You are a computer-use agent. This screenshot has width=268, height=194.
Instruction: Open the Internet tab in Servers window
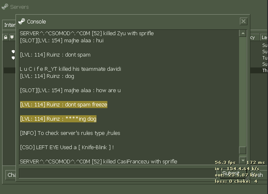(x=9, y=25)
